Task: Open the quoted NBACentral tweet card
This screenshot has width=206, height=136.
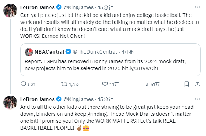Action: click(x=111, y=60)
